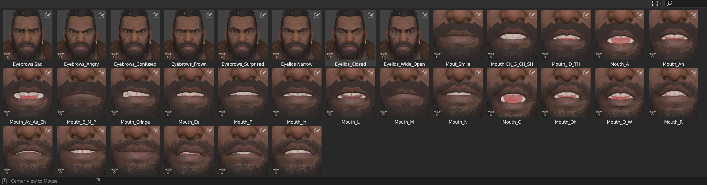Screen dimensions: 707x185
Task: Click edit icon on Eyebrows Sad thumbnail
Action: click(x=48, y=15)
